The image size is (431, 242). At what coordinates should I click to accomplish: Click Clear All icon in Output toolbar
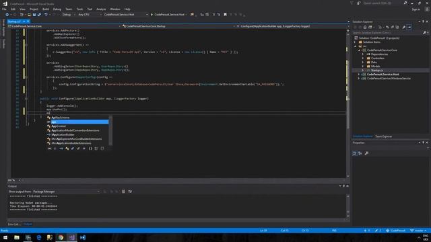(123, 192)
